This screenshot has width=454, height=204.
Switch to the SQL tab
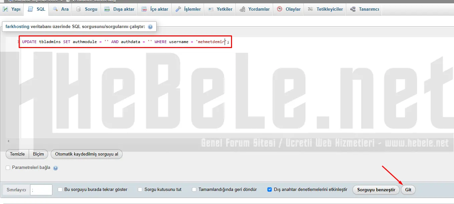coord(37,9)
